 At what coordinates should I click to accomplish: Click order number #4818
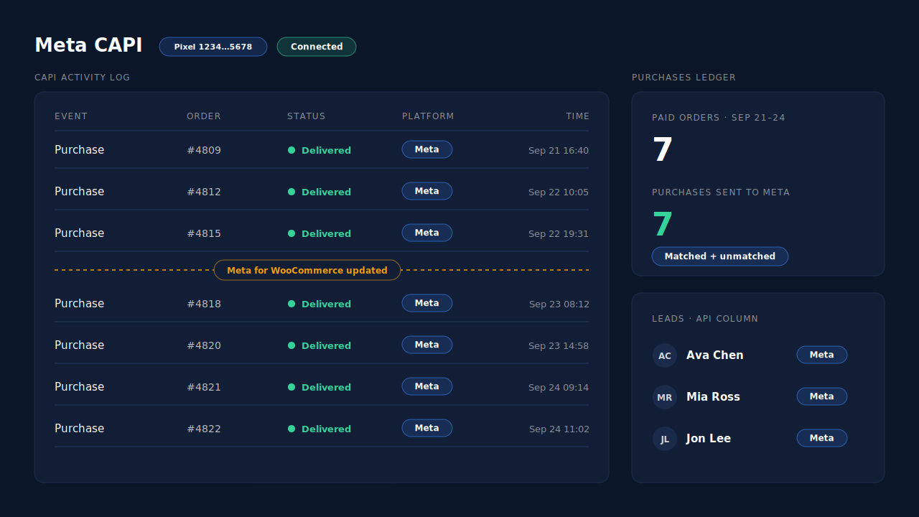point(204,304)
